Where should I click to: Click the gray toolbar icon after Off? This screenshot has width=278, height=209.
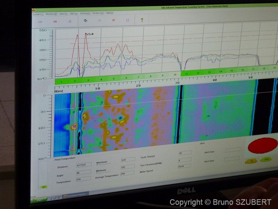(69, 21)
